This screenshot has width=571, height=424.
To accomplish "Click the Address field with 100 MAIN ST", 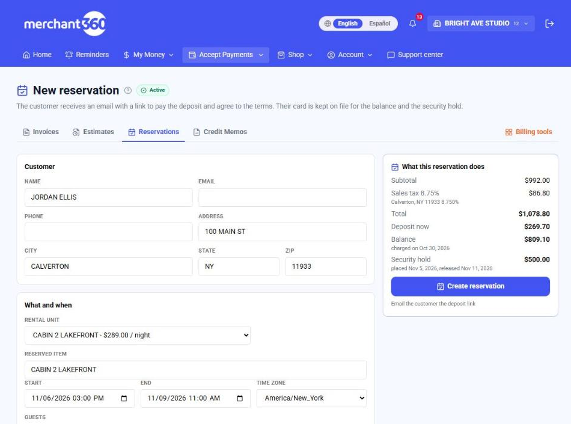I will [x=282, y=232].
